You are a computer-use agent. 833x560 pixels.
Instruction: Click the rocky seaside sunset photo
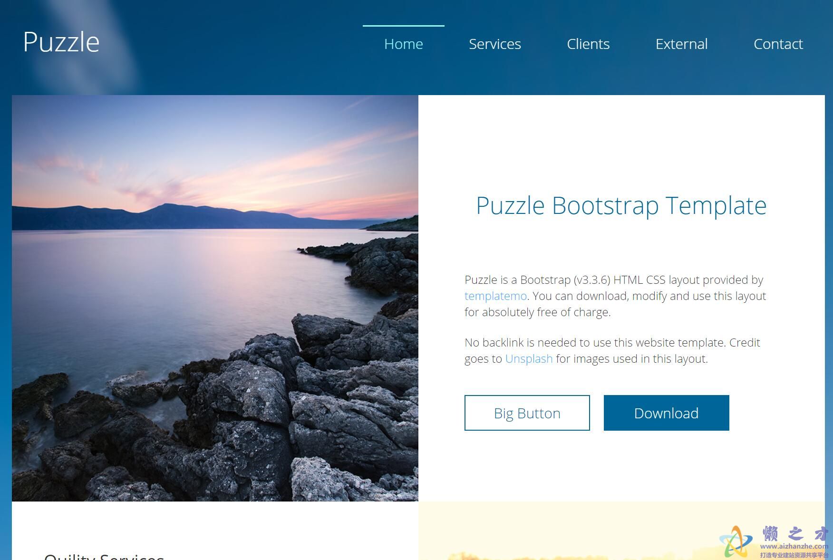click(x=215, y=298)
